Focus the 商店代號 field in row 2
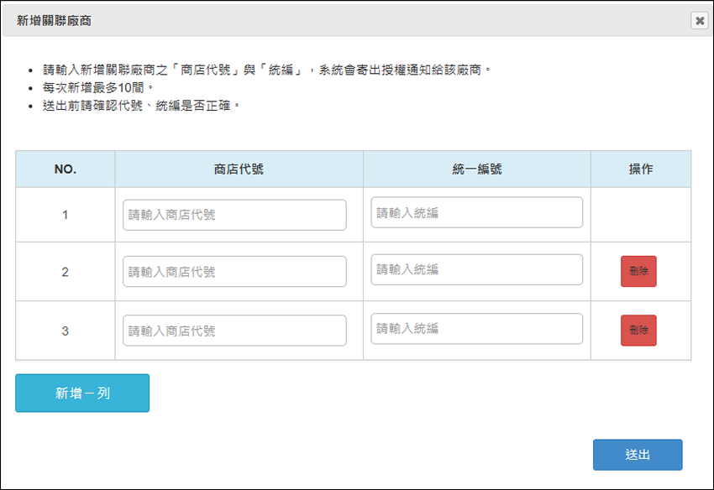 pos(234,272)
